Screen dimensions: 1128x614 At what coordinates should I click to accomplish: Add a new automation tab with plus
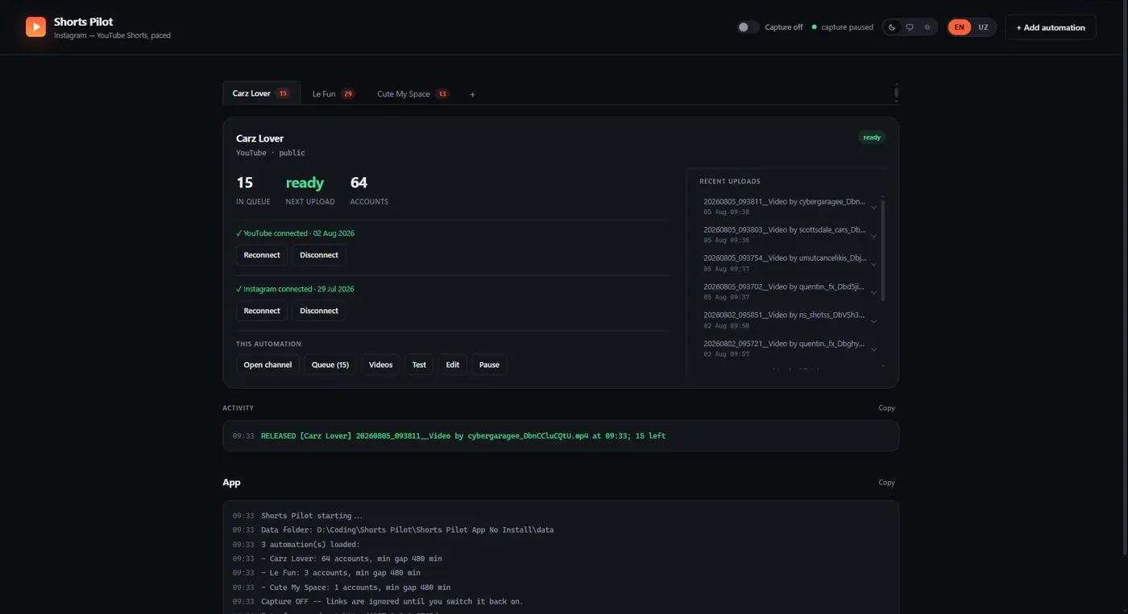click(472, 94)
